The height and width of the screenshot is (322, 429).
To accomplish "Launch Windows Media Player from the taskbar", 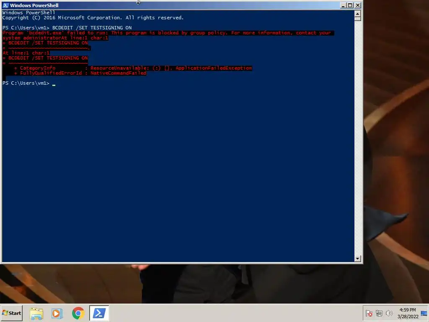I will [x=57, y=313].
